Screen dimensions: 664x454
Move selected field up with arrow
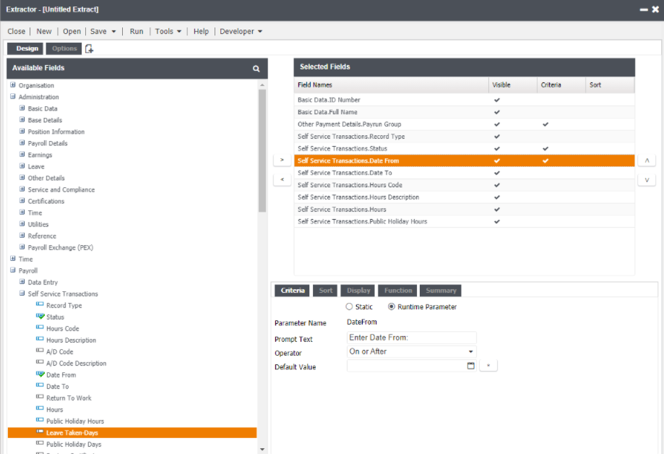tap(646, 160)
